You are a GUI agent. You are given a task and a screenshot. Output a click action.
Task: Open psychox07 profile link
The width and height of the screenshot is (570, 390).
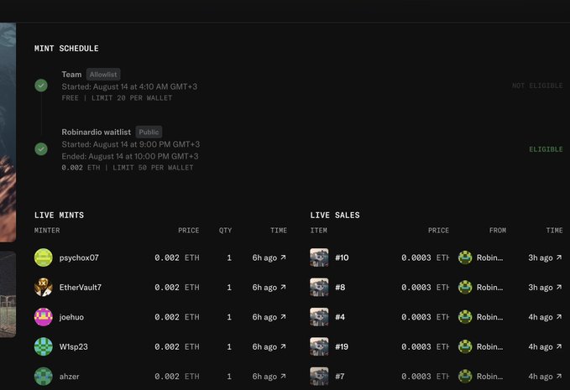pos(79,257)
